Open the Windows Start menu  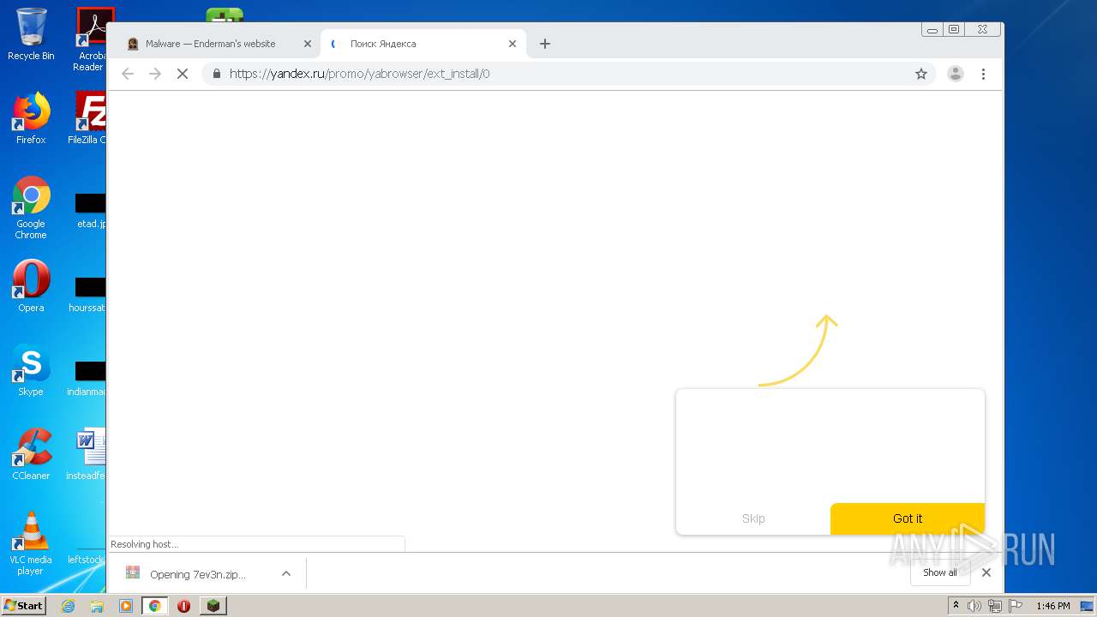[x=24, y=606]
